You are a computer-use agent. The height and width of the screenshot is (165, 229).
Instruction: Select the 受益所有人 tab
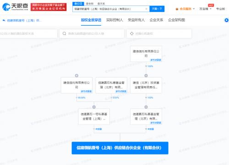point(136,20)
